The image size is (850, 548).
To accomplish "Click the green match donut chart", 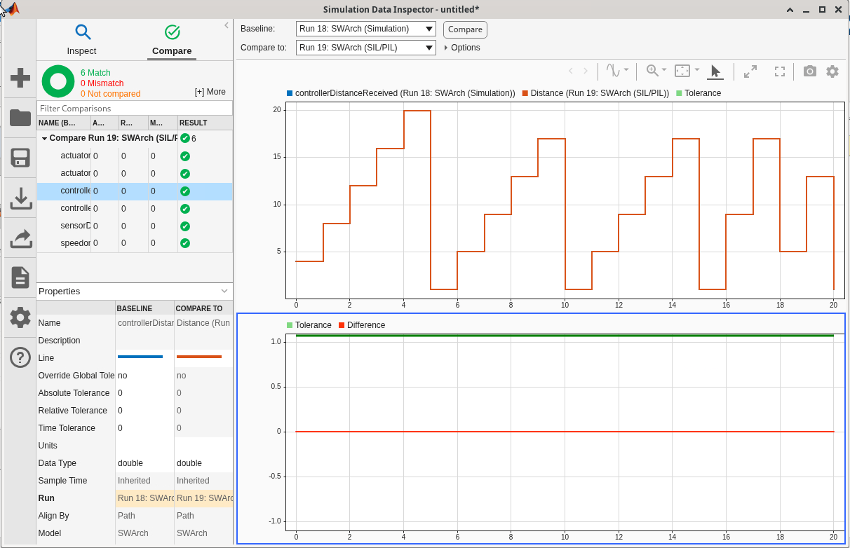I will coord(58,81).
